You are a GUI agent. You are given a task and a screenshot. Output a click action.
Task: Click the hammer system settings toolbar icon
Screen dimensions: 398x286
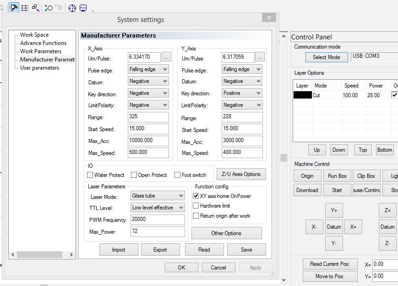(x=14, y=8)
